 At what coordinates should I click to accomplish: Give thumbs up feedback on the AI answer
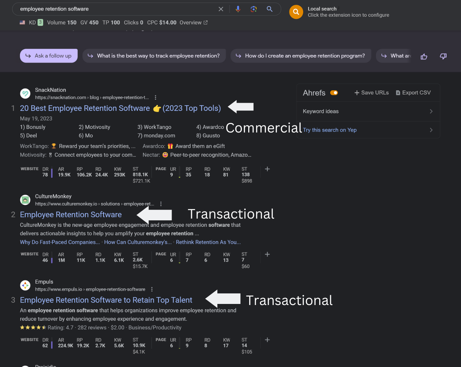tap(424, 56)
